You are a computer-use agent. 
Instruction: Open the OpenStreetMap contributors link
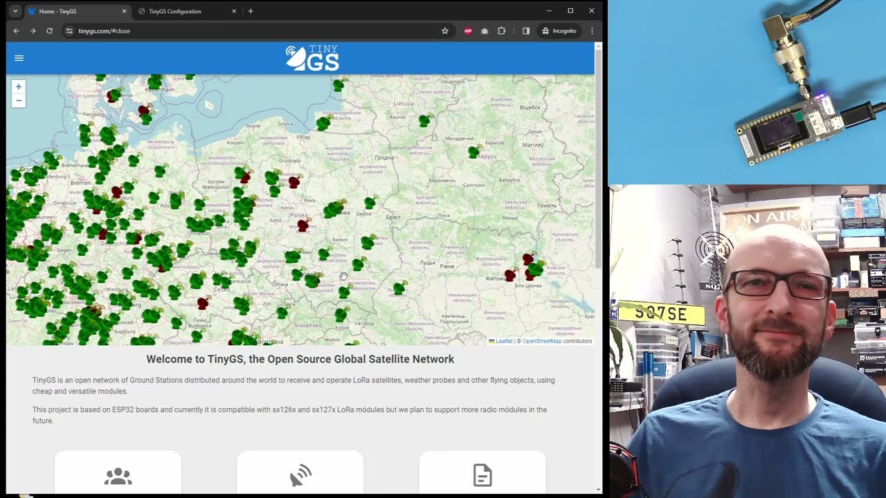click(542, 341)
